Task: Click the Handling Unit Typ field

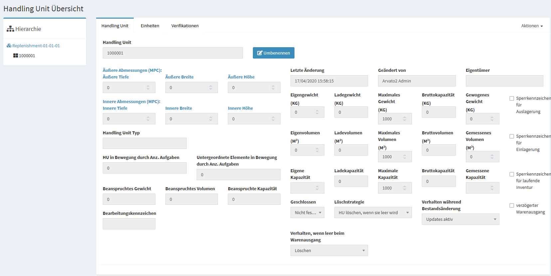Action: coord(145,143)
